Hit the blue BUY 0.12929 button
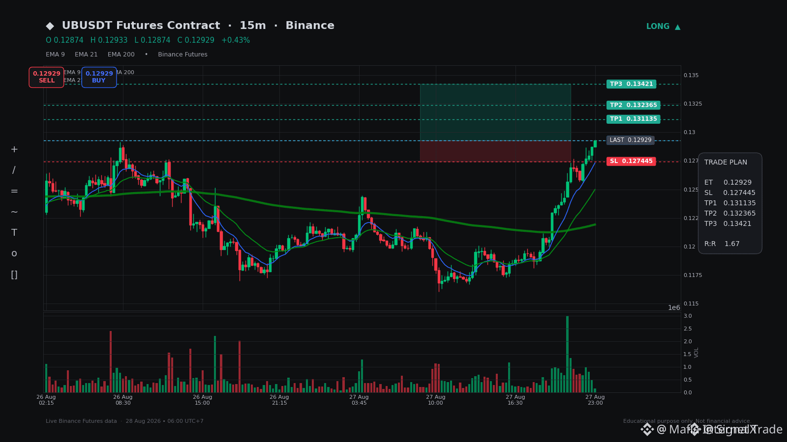Viewport: 787px width, 442px height. 99,77
